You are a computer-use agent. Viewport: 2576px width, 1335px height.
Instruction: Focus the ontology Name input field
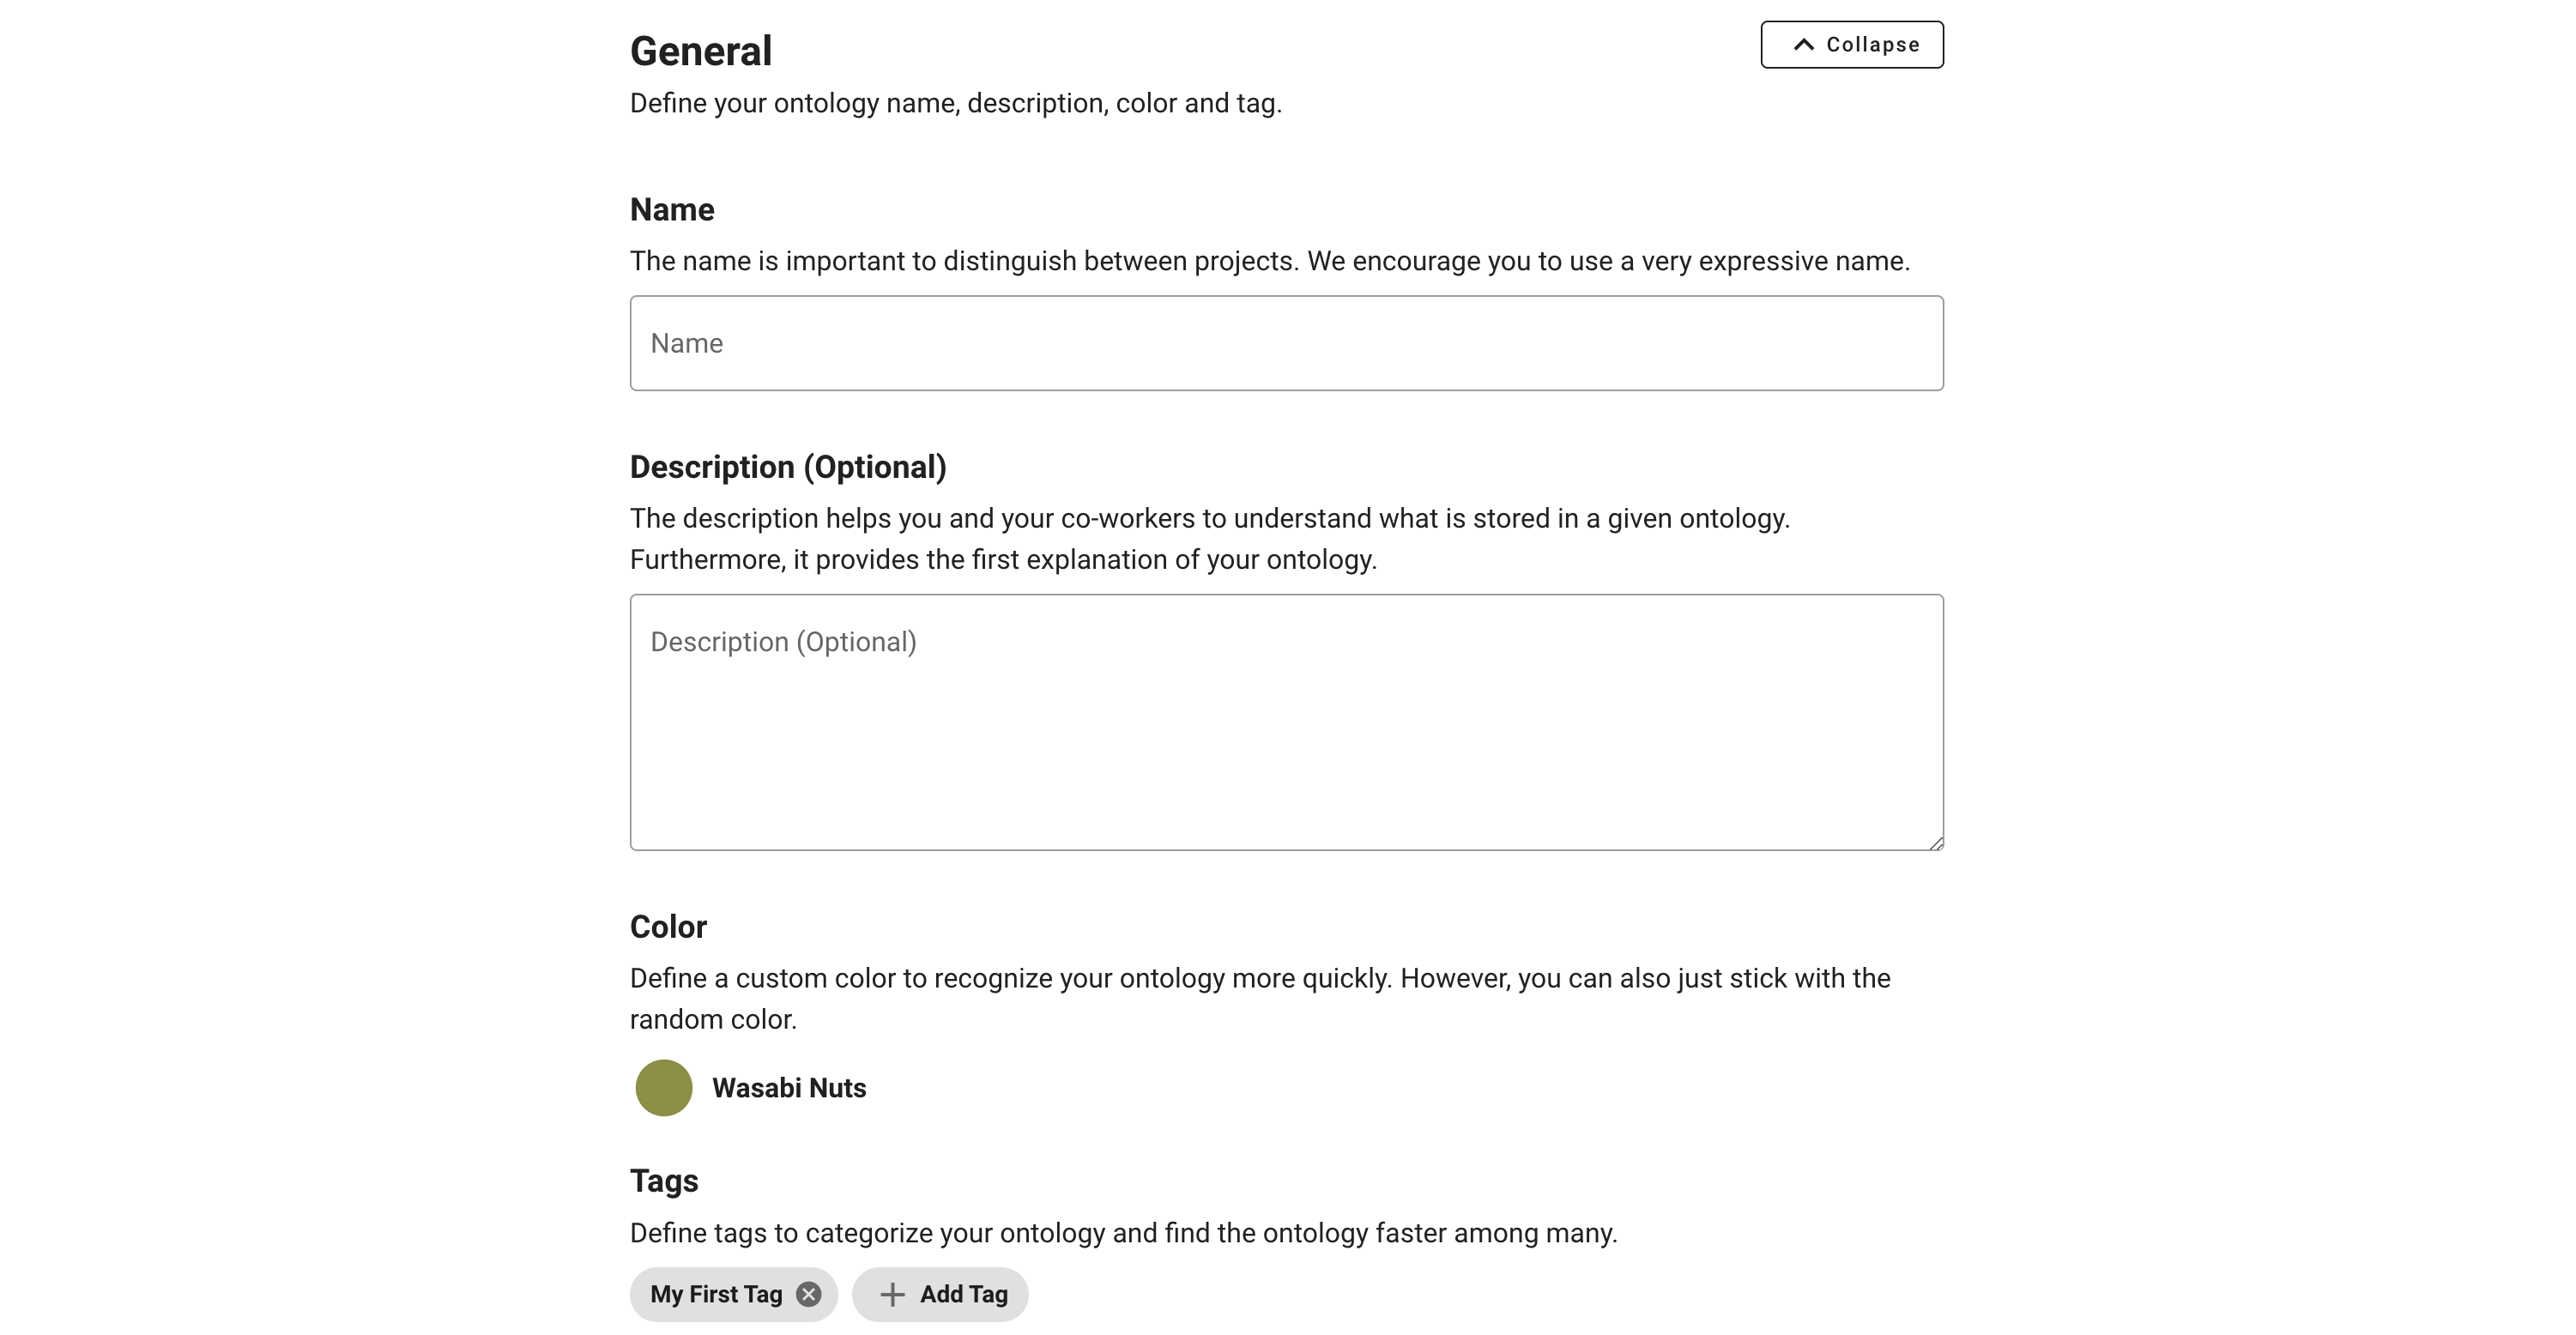1286,343
